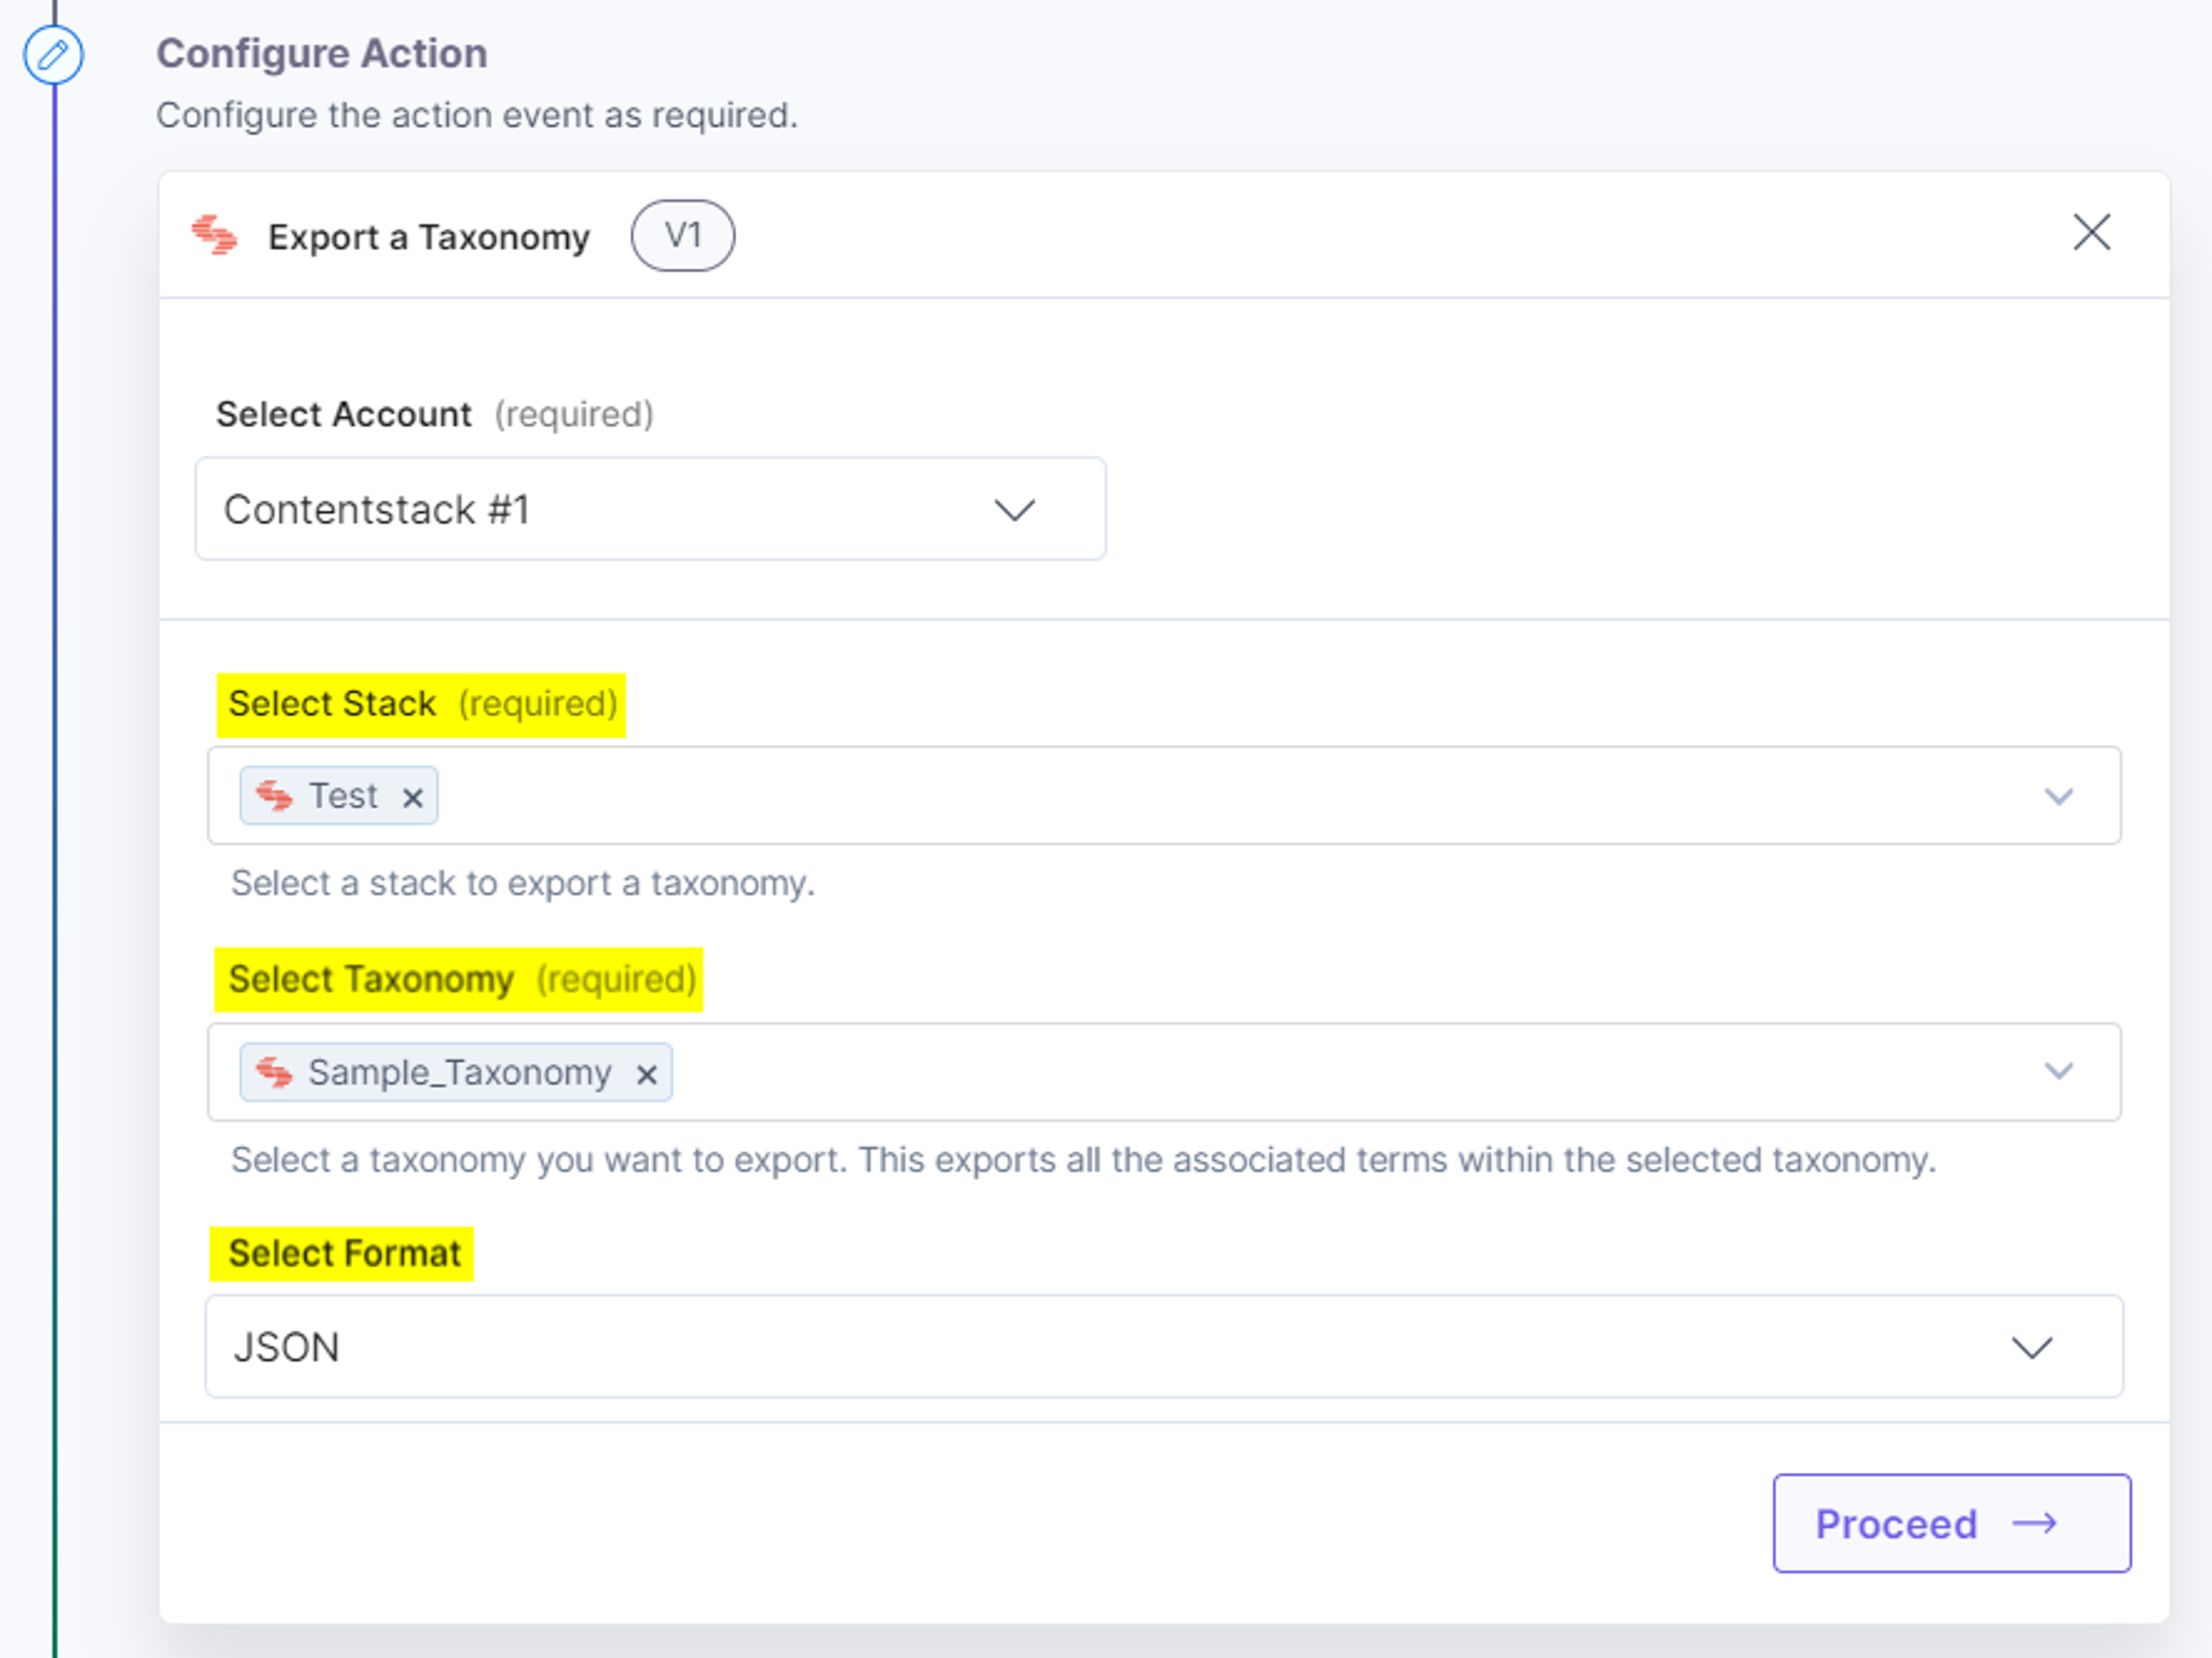Remove the Sample_Taxonomy chip
This screenshot has width=2212, height=1658.
click(647, 1074)
